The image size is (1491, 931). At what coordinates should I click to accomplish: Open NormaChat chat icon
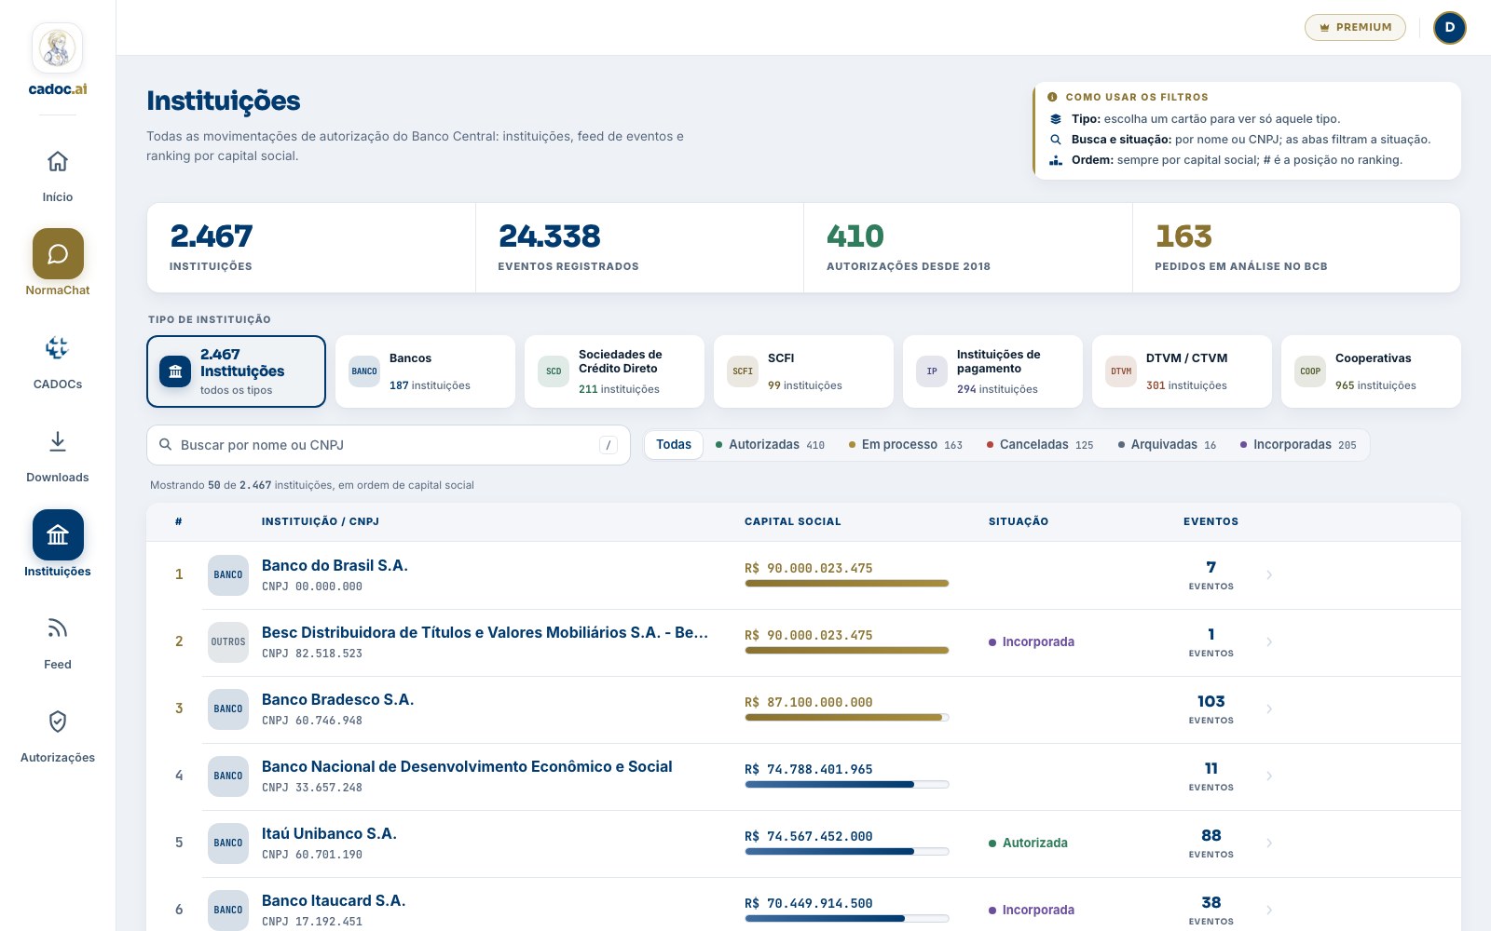(x=58, y=254)
